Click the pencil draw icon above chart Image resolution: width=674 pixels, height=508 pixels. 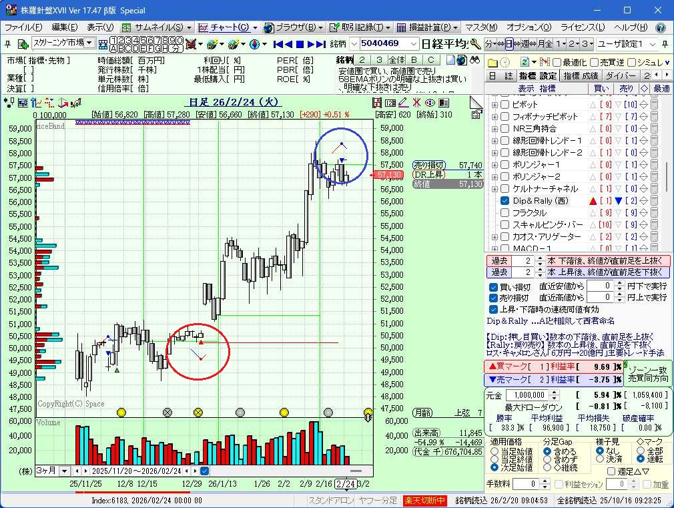point(403,102)
